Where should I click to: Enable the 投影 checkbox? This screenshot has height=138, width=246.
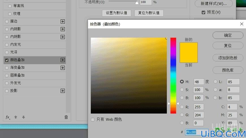(7, 91)
